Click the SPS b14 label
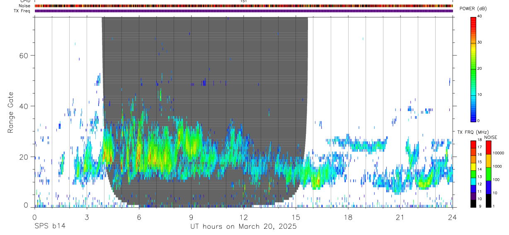 pos(49,226)
